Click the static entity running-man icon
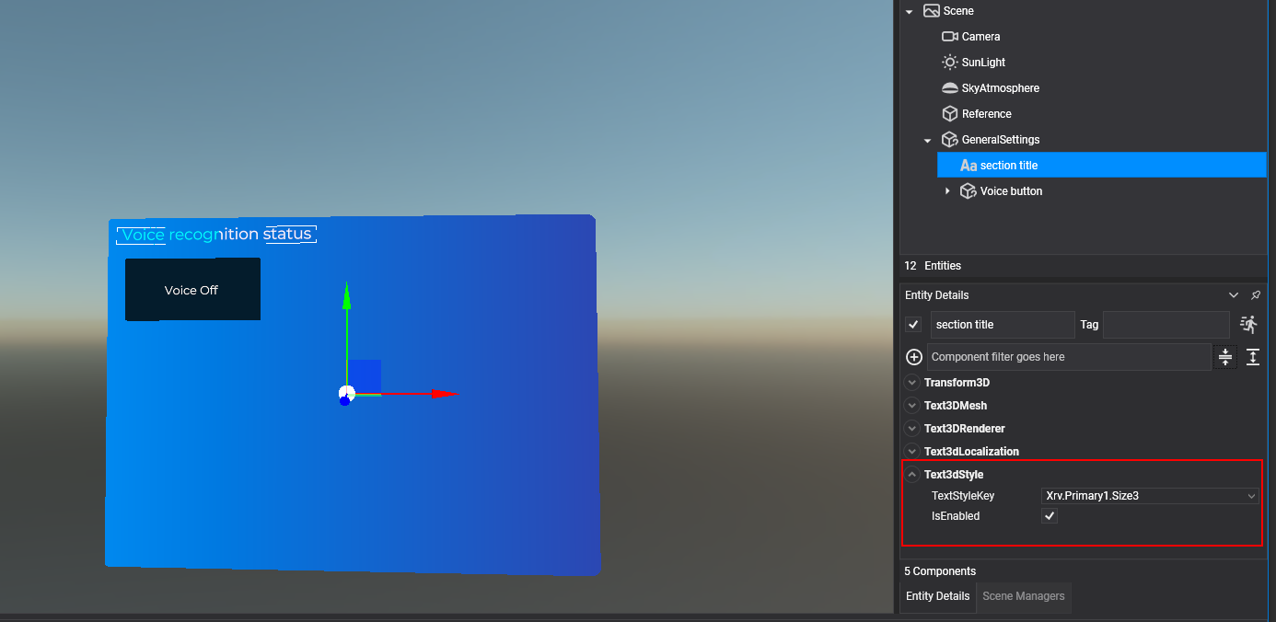Viewport: 1276px width, 622px height. [1248, 324]
